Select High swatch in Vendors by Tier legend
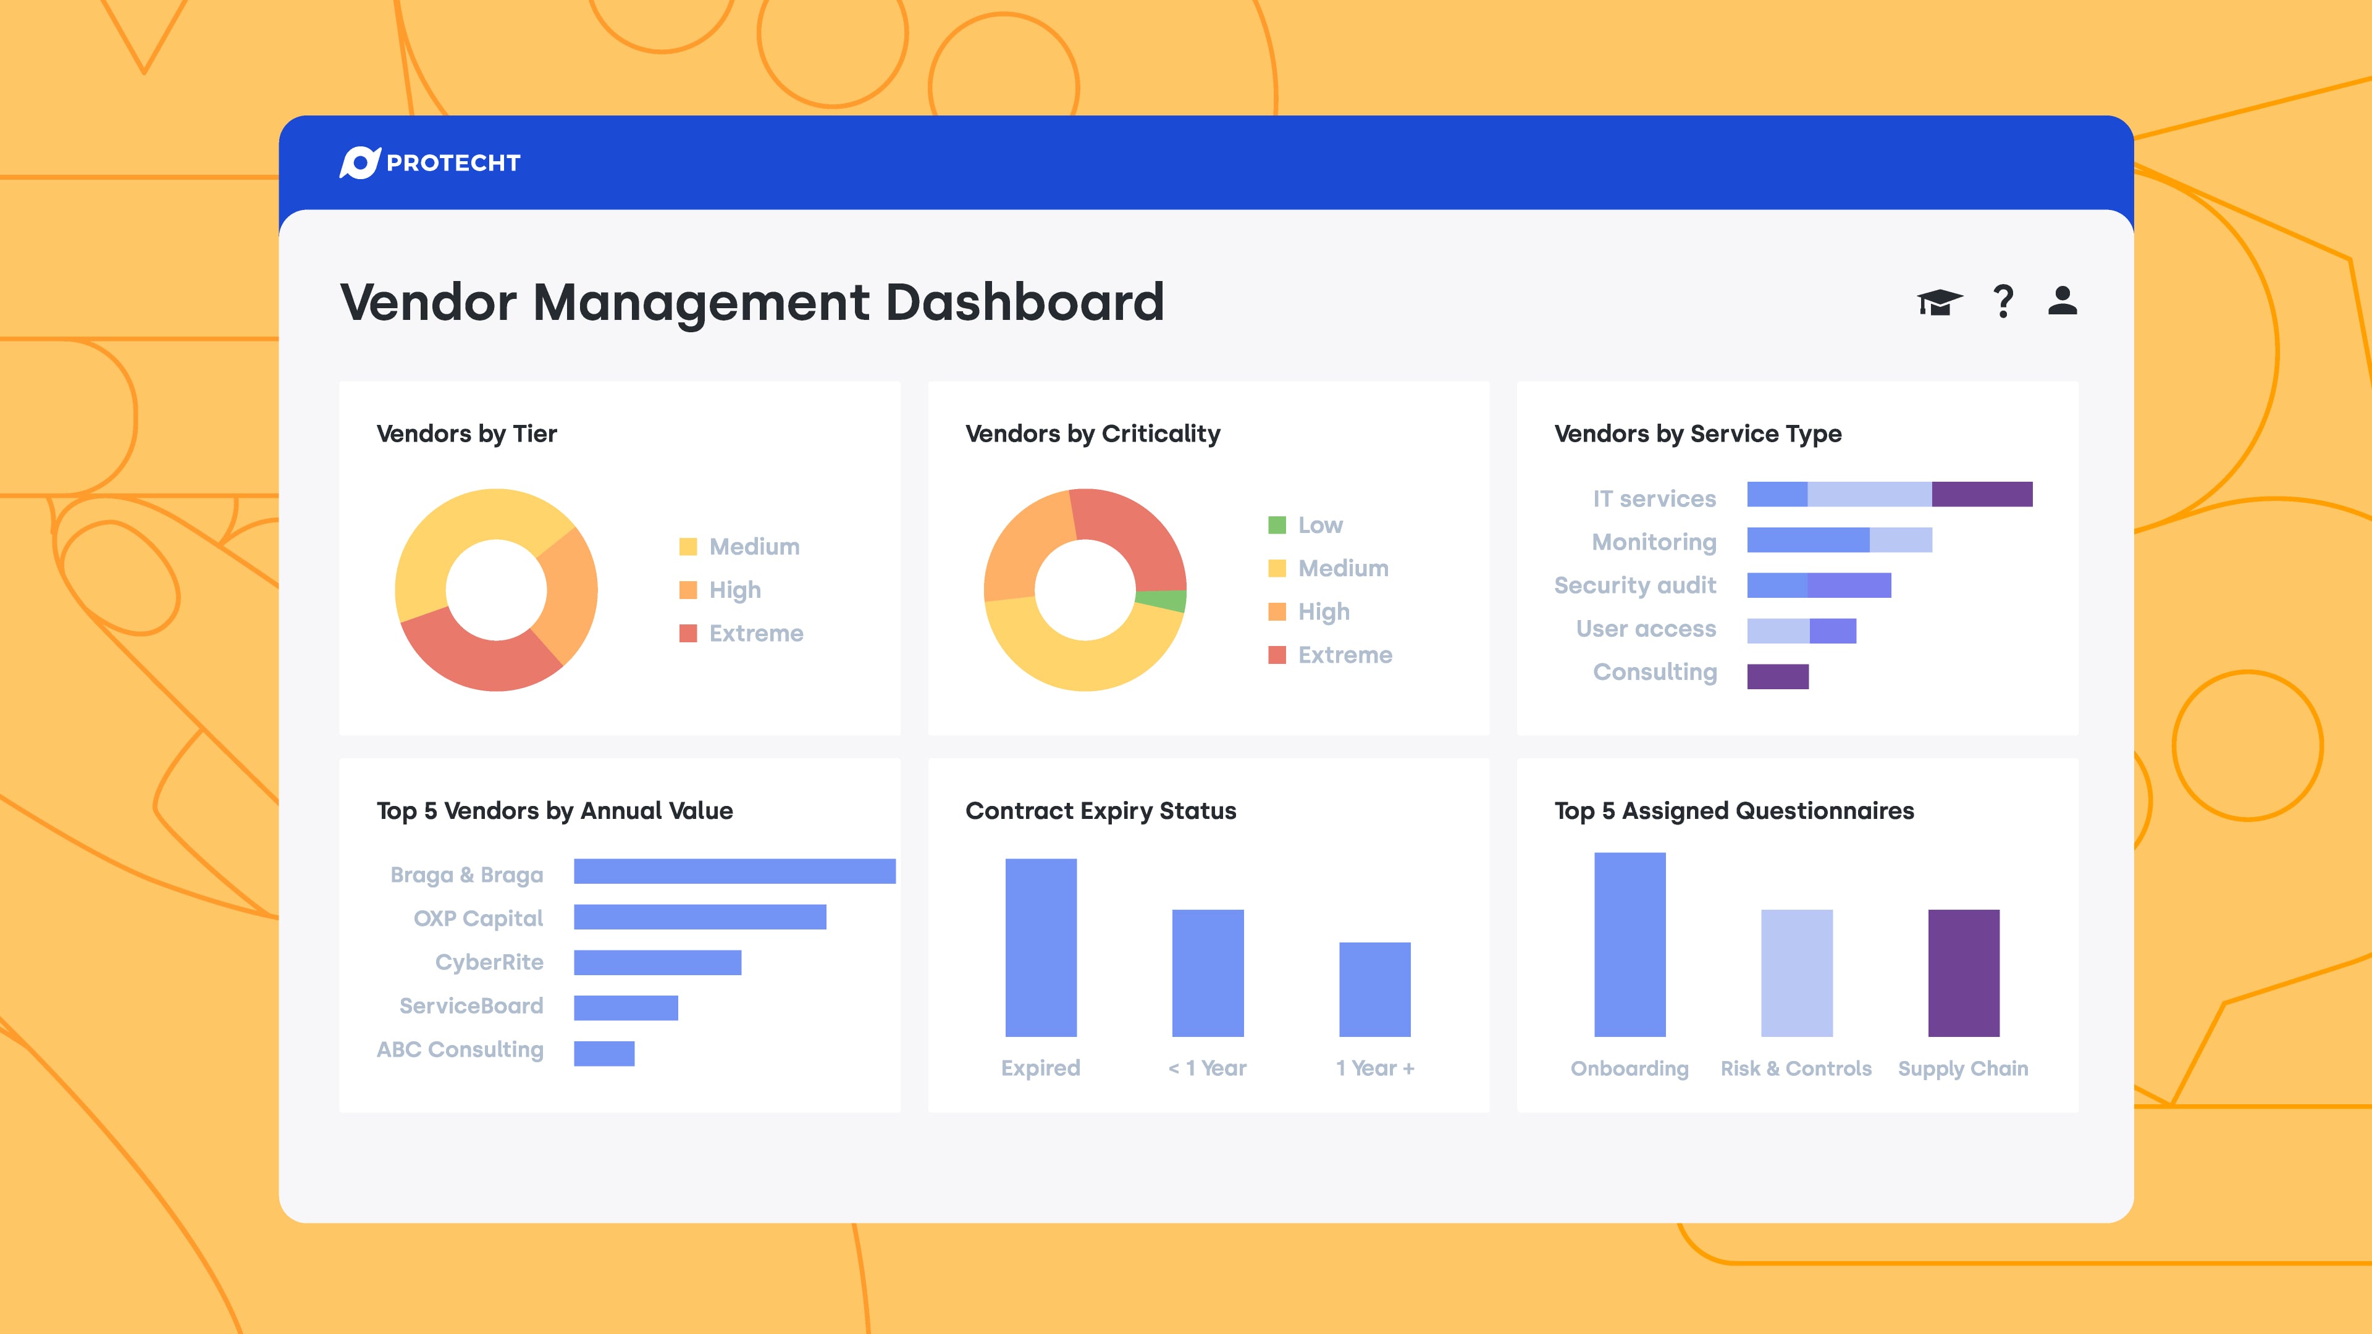 pyautogui.click(x=688, y=590)
